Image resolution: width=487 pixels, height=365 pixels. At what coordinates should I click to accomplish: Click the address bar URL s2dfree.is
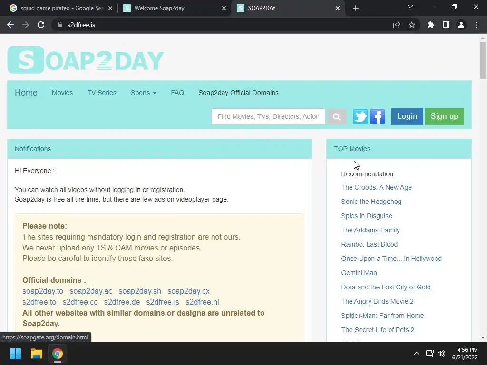click(x=81, y=25)
